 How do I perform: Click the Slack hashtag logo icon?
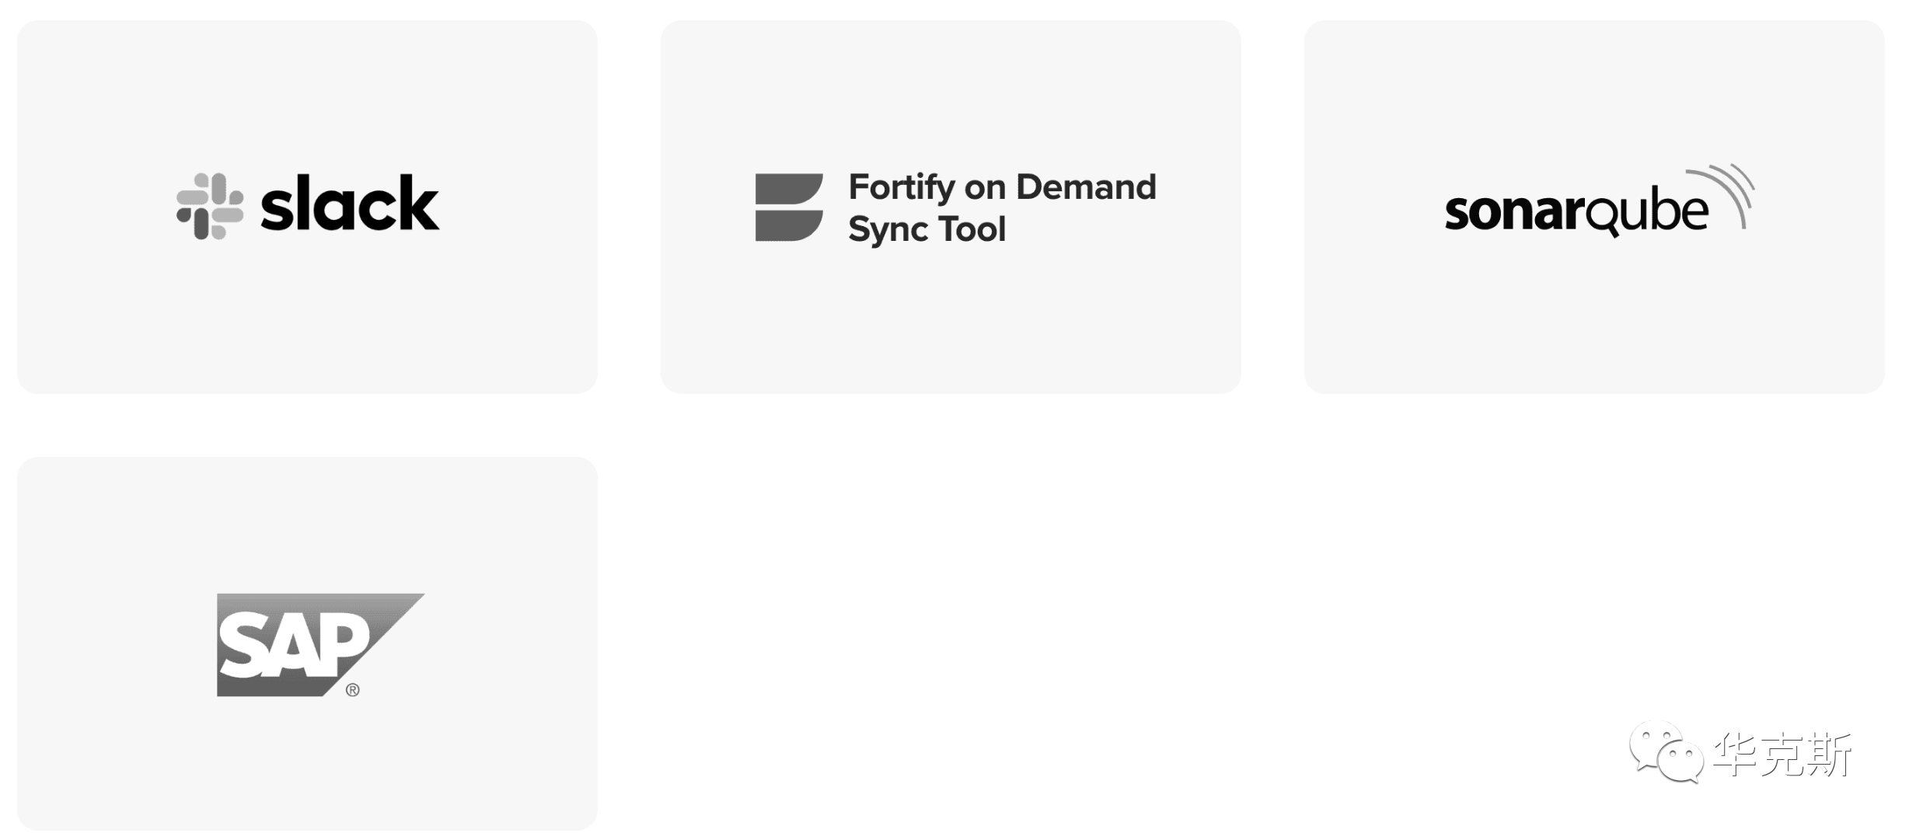tap(210, 206)
